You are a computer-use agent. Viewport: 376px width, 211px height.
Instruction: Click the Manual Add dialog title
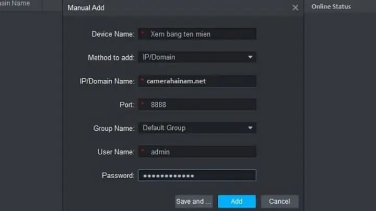click(86, 8)
